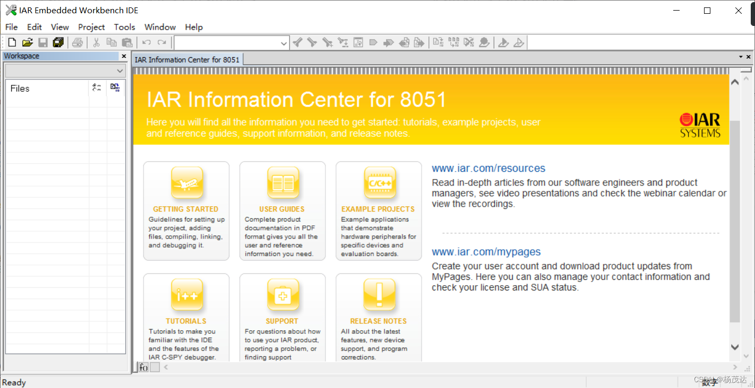Click the Redo arrow icon
The width and height of the screenshot is (755, 388).
[161, 42]
